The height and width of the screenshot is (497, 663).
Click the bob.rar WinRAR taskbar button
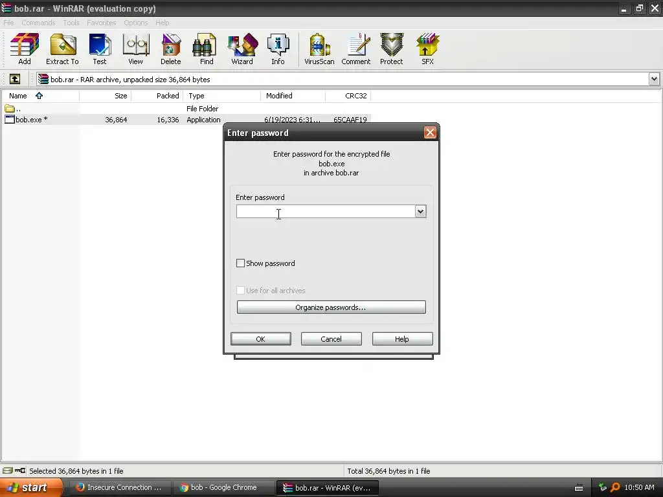pyautogui.click(x=328, y=488)
